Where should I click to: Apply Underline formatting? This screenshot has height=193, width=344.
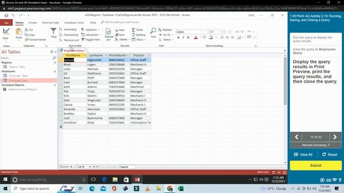point(188,38)
